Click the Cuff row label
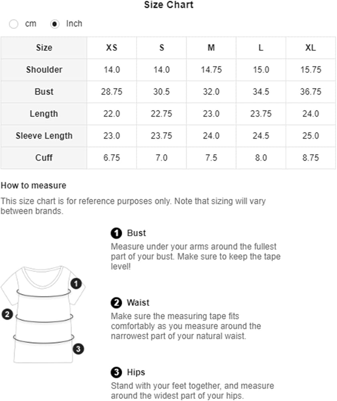Viewport: 337px width, 401px height. [44, 158]
